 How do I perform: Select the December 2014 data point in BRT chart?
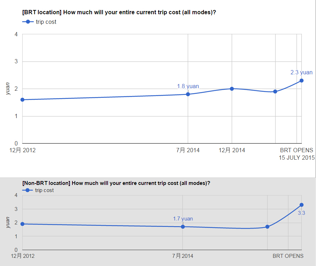coord(232,89)
